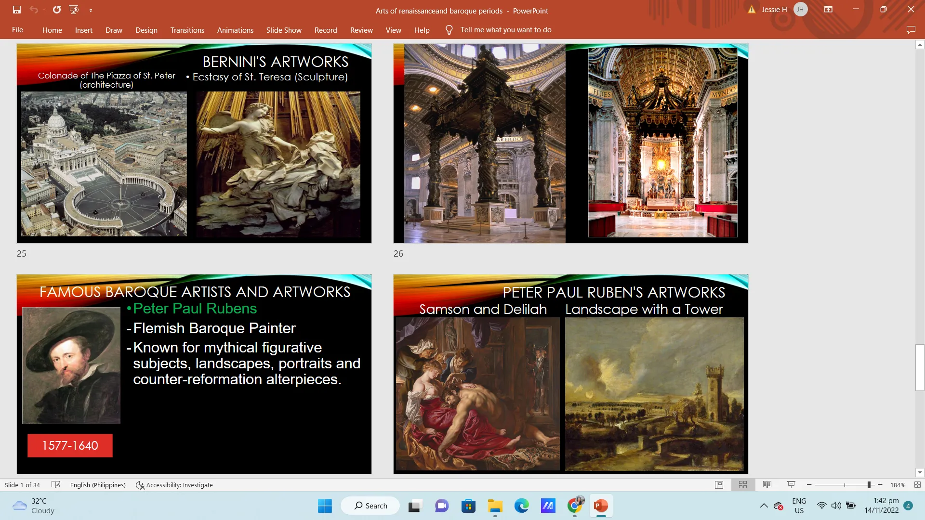This screenshot has width=925, height=520.
Task: Start presentation from beginning icon
Action: (74, 10)
